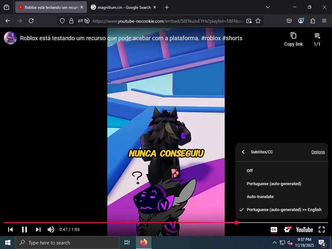Open the taskbar clock 9:57 PM
The width and height of the screenshot is (332, 249).
click(x=304, y=243)
